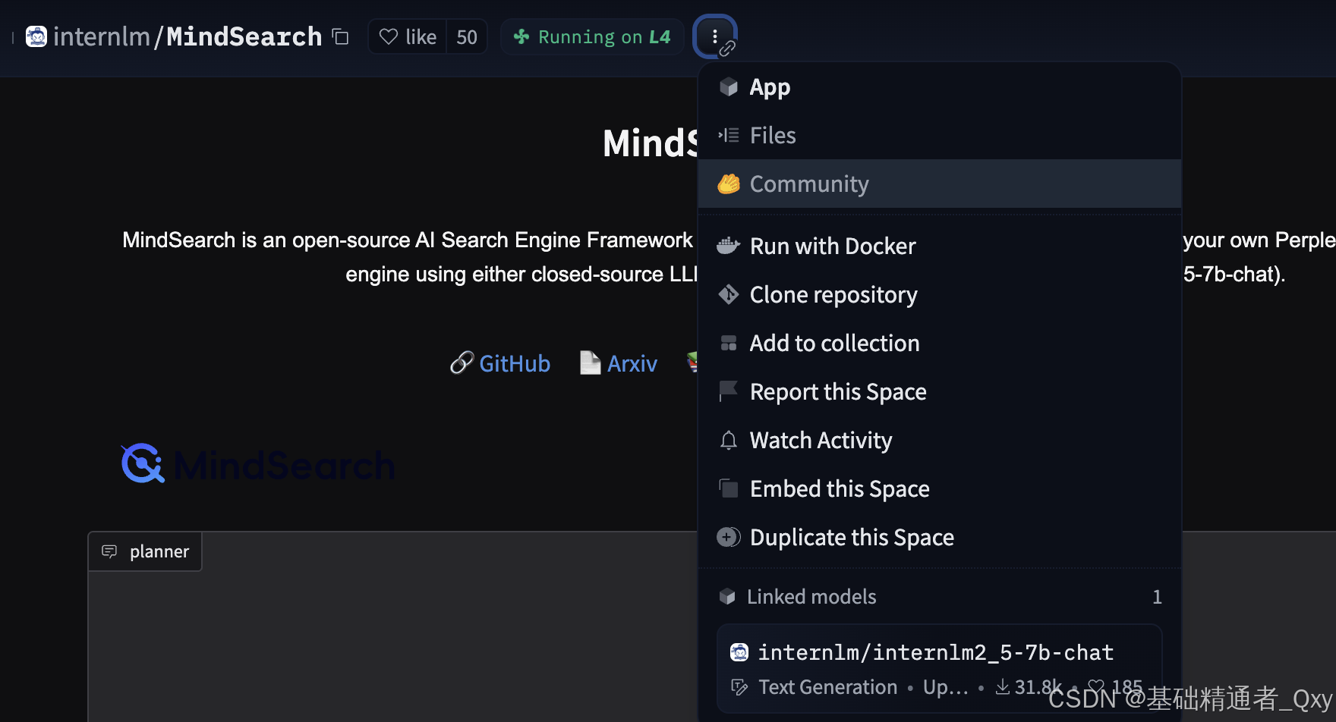Open the GitHub link

click(x=515, y=363)
